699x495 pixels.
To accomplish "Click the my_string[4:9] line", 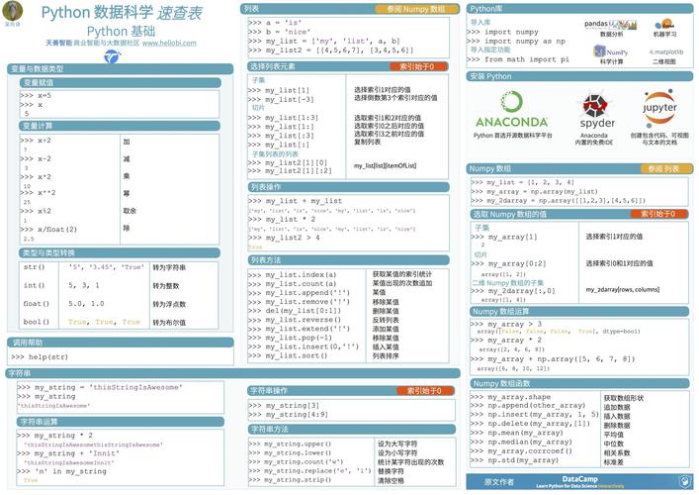I will [x=289, y=415].
